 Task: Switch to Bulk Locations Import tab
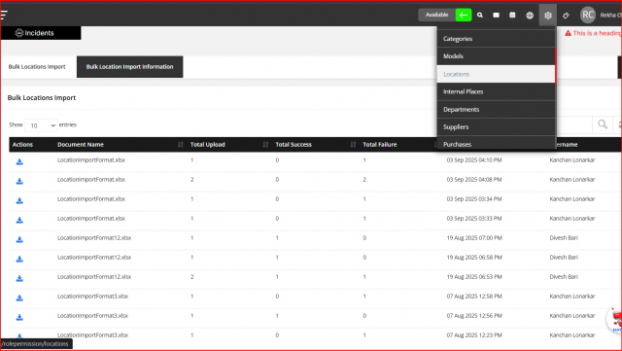(37, 67)
